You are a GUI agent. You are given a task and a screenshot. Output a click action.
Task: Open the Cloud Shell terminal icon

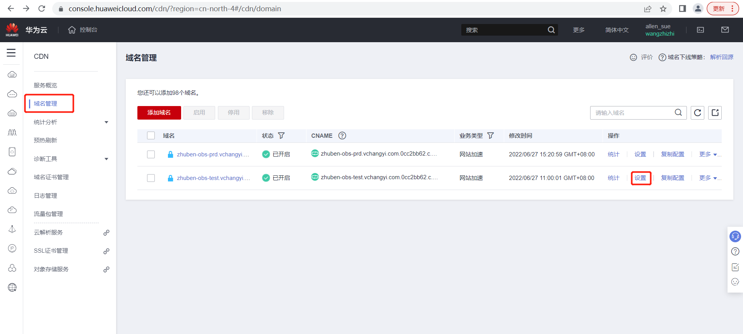[x=700, y=30]
